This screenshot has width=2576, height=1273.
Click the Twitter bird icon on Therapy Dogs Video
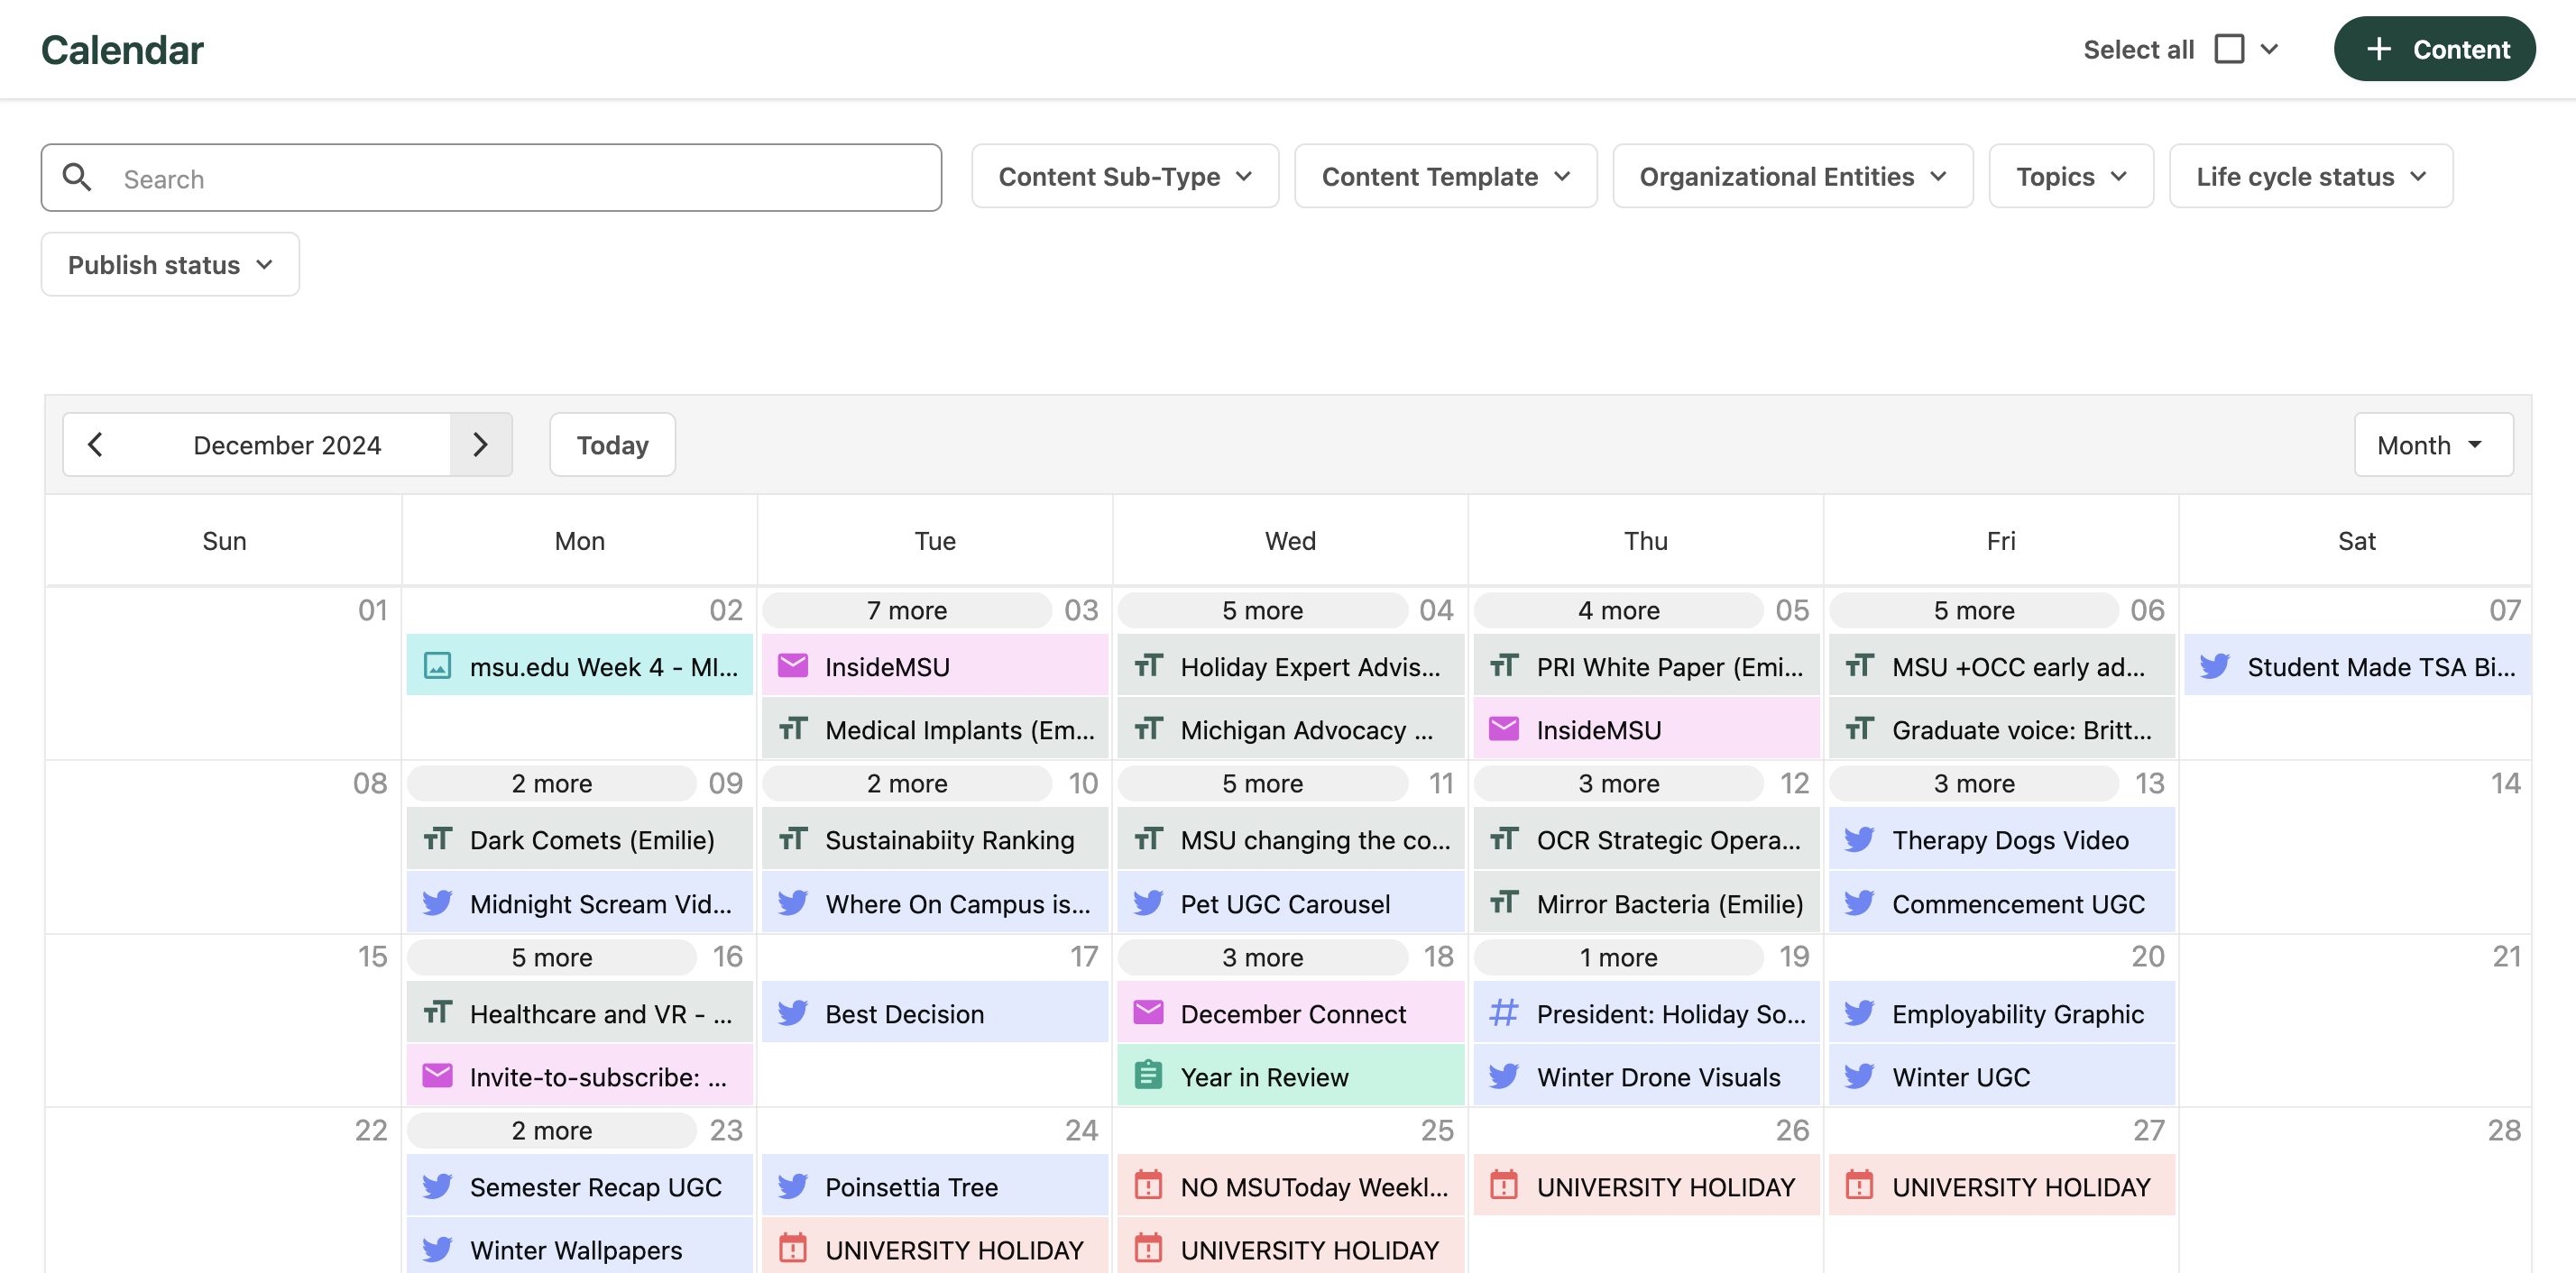pos(1859,839)
